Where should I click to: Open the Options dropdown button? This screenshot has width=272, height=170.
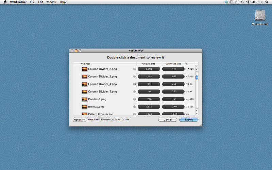80,120
